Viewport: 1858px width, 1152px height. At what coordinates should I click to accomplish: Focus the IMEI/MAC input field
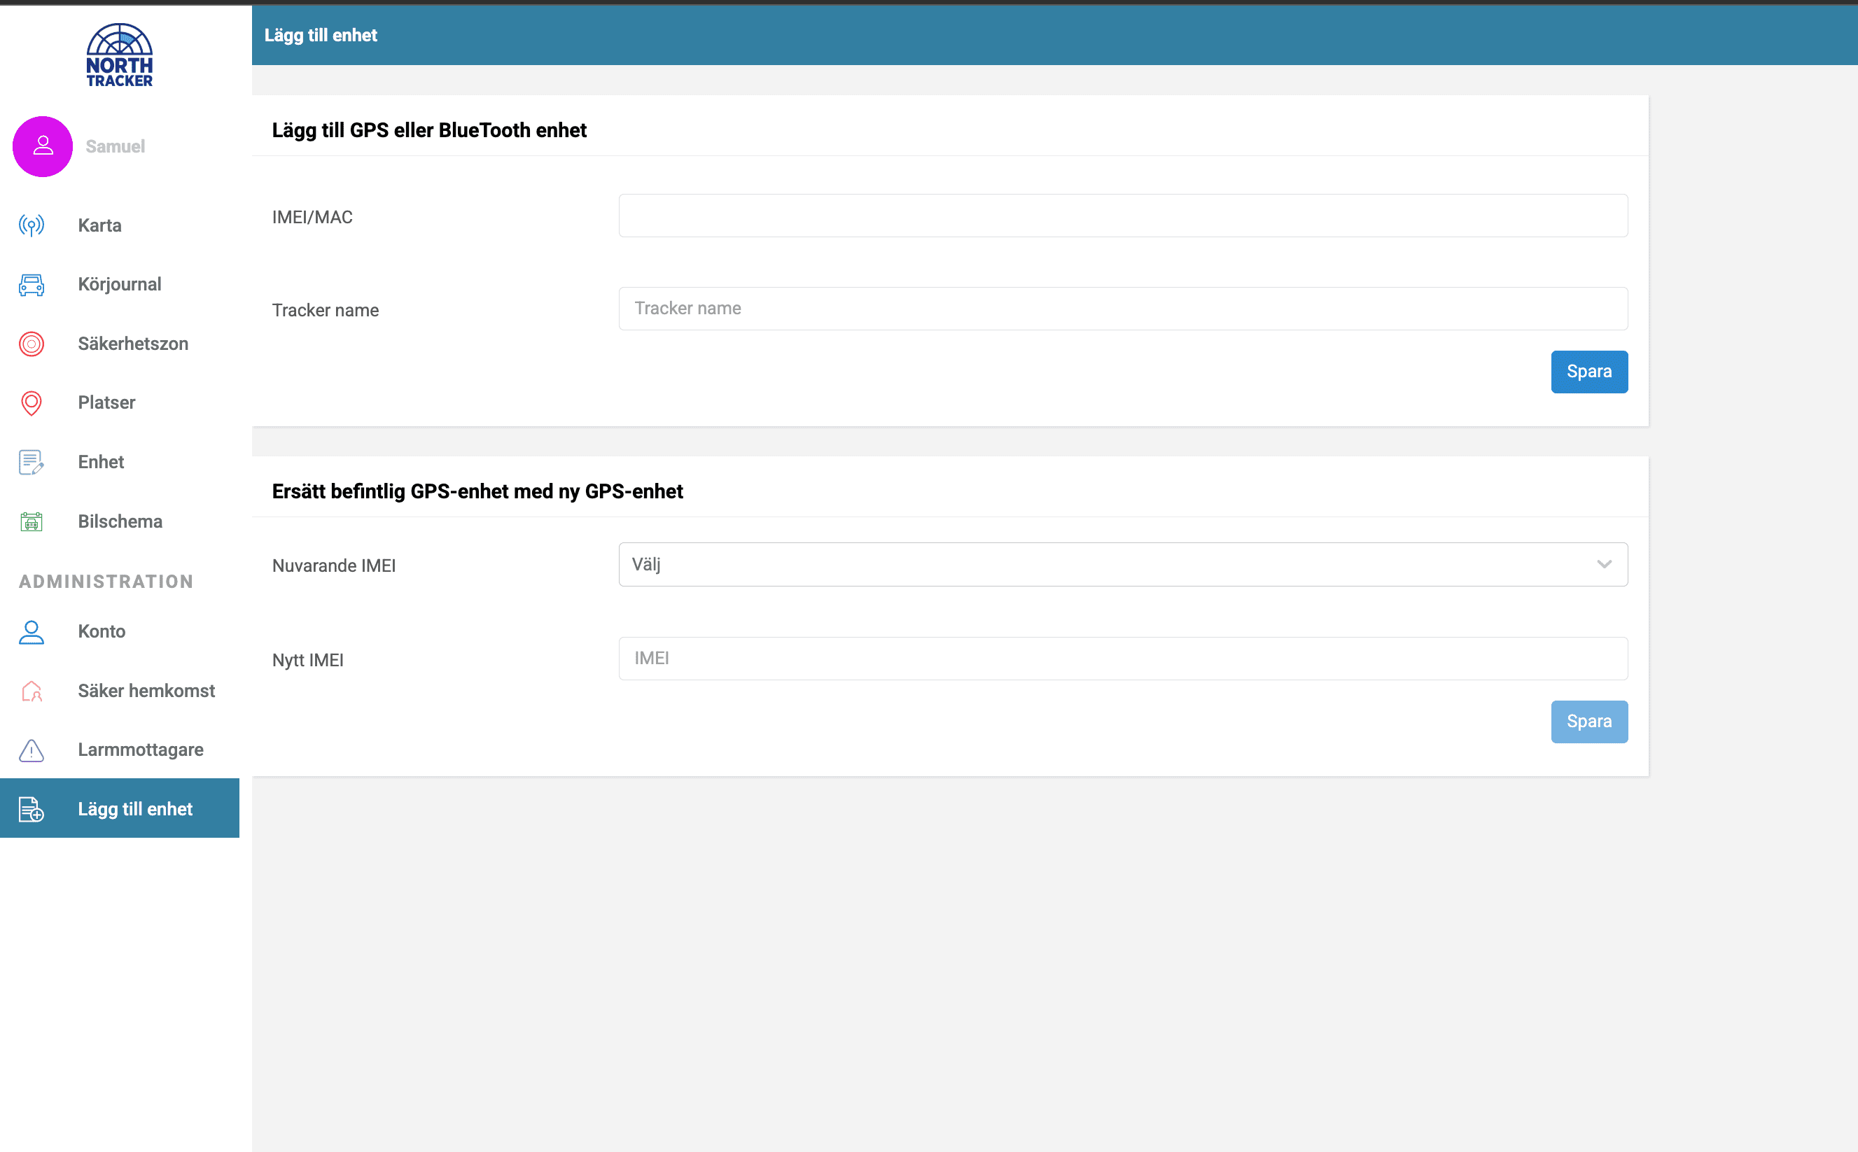[x=1122, y=216]
